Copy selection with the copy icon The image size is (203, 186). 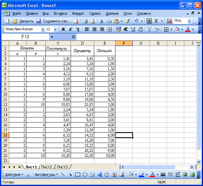click(109, 21)
